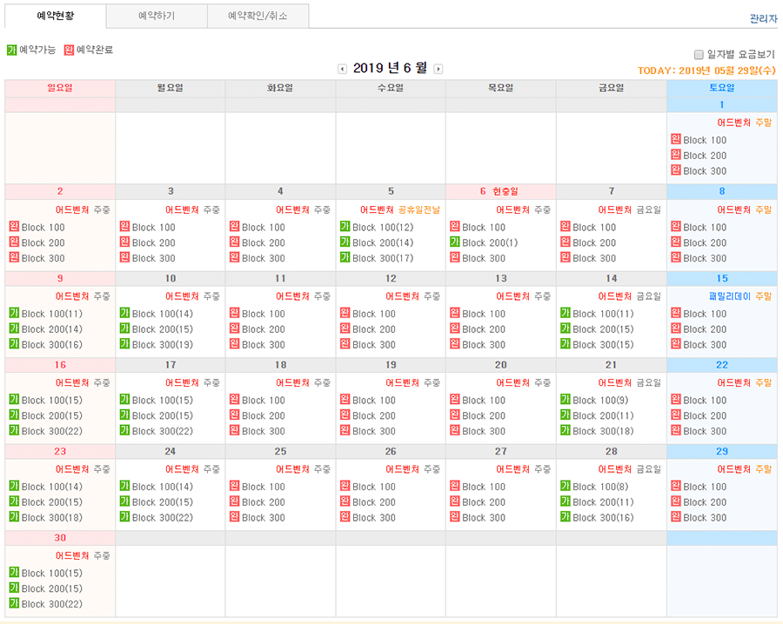Click green 가 icon for June 5 Block 100(12)
This screenshot has height=624, width=783.
click(345, 227)
